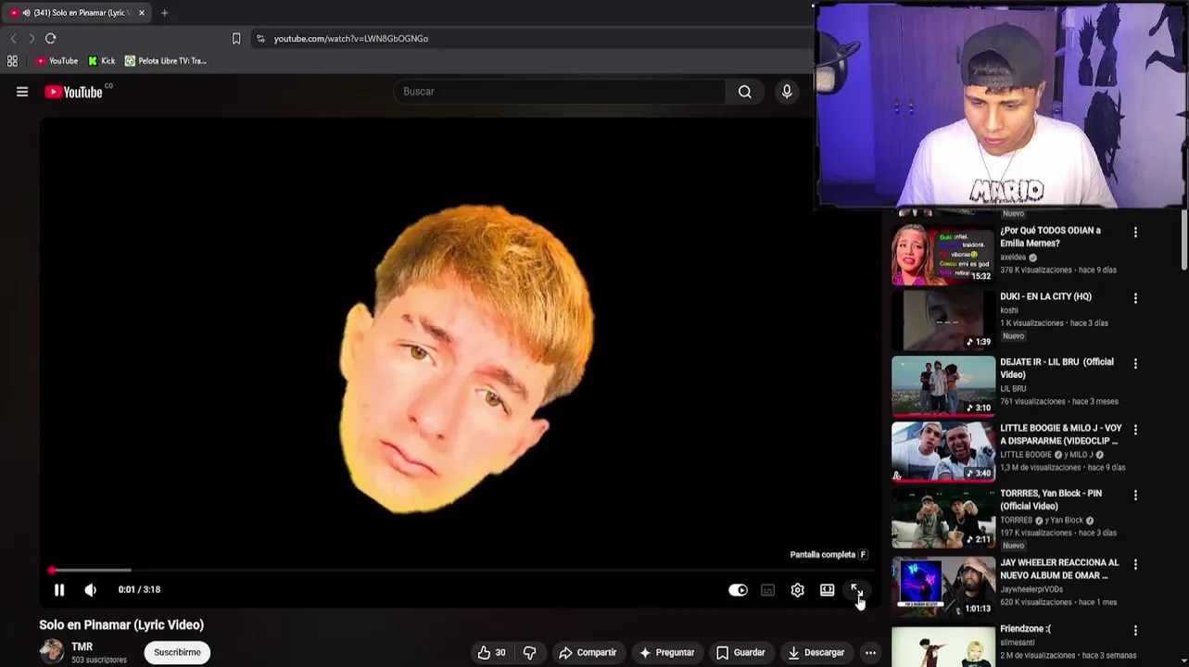
Task: Click the Suscribirme button
Action: click(177, 652)
